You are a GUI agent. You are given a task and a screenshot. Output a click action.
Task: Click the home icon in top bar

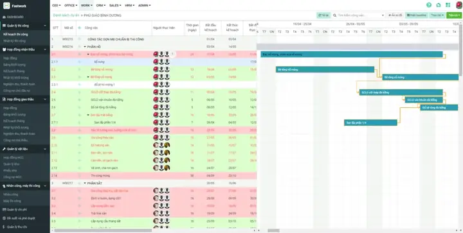coord(439,5)
